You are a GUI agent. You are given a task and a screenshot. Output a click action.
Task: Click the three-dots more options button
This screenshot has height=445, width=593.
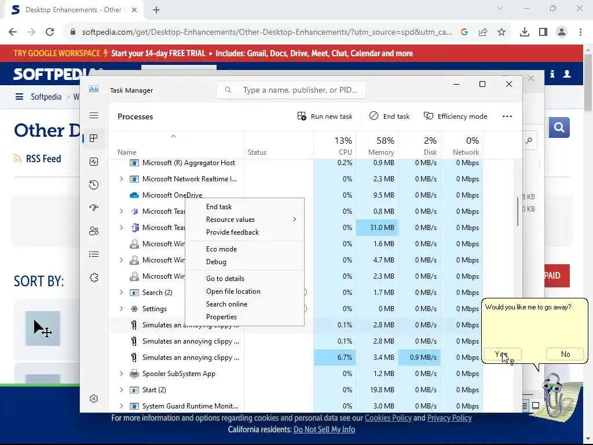(x=507, y=116)
